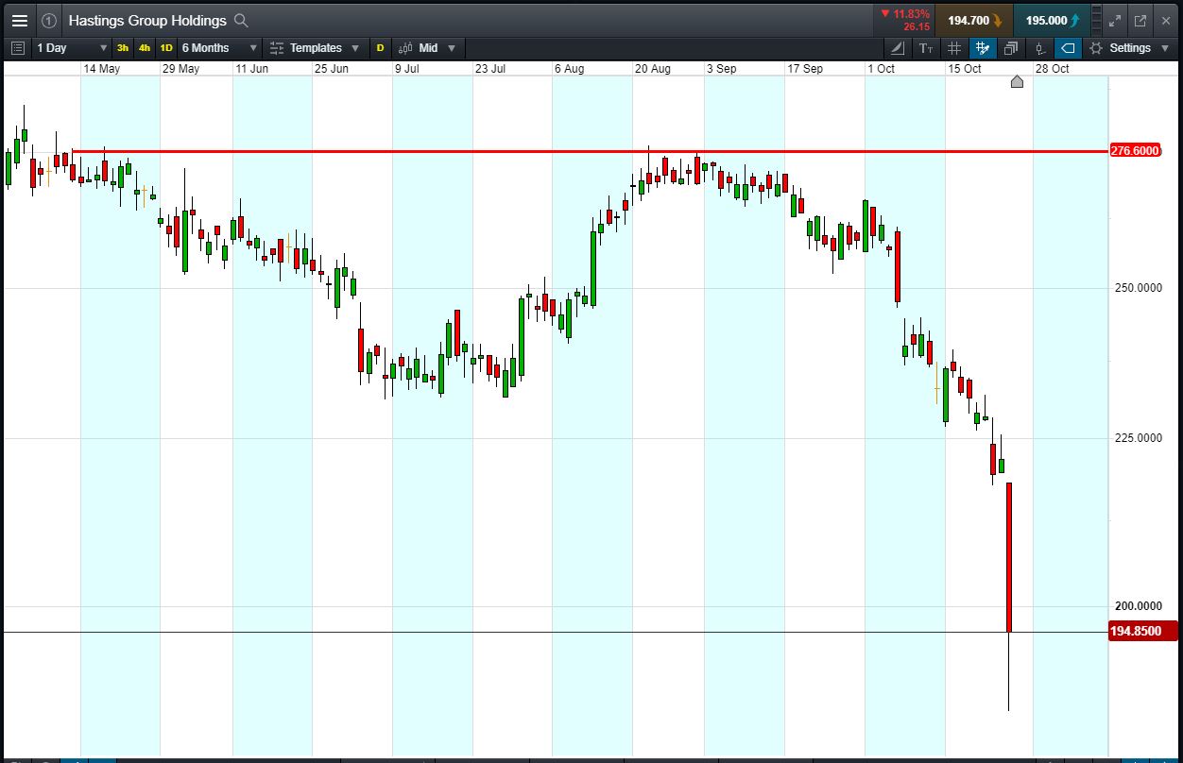1183x763 pixels.
Task: Click the circled number 1 link icon
Action: pyautogui.click(x=49, y=20)
